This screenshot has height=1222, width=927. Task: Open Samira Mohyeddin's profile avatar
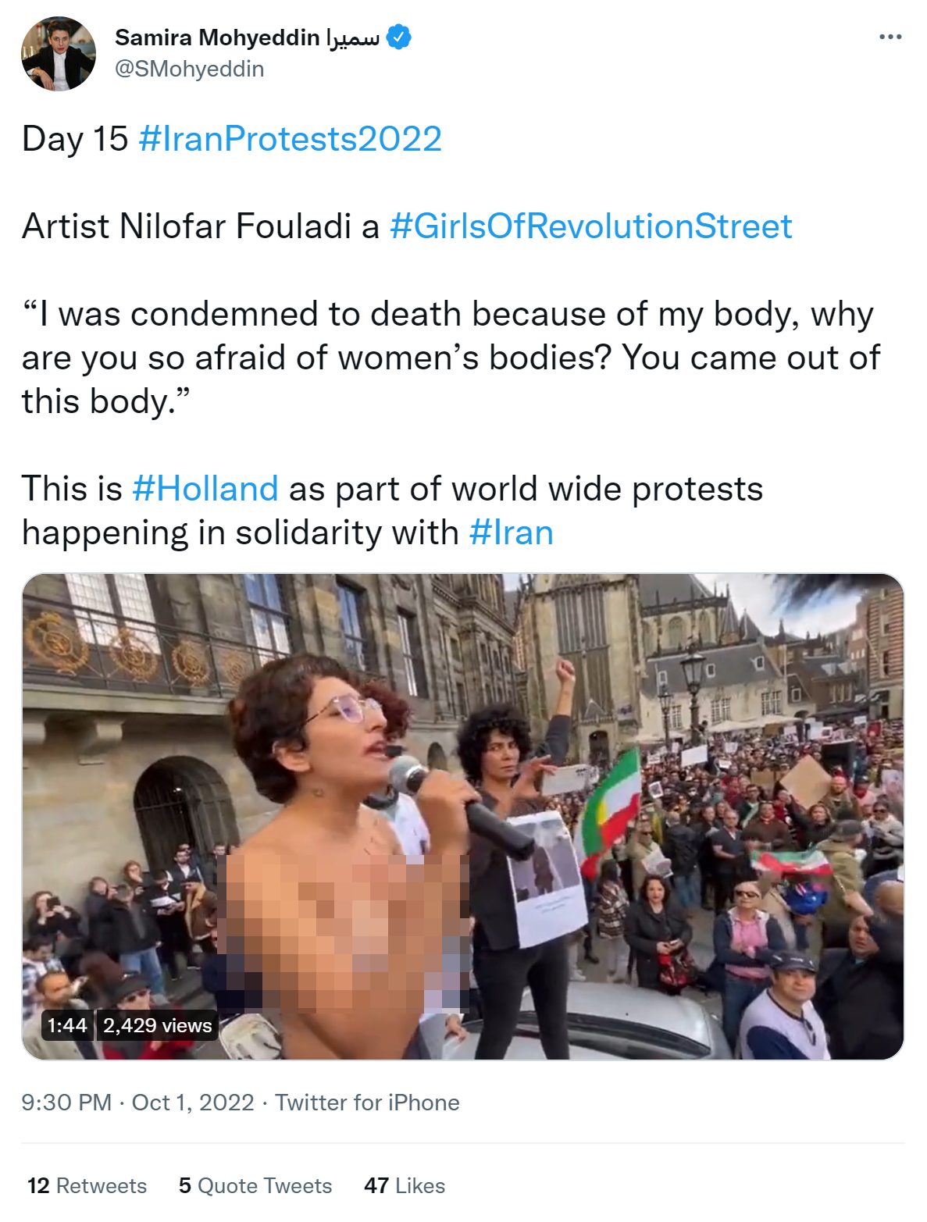click(x=58, y=54)
